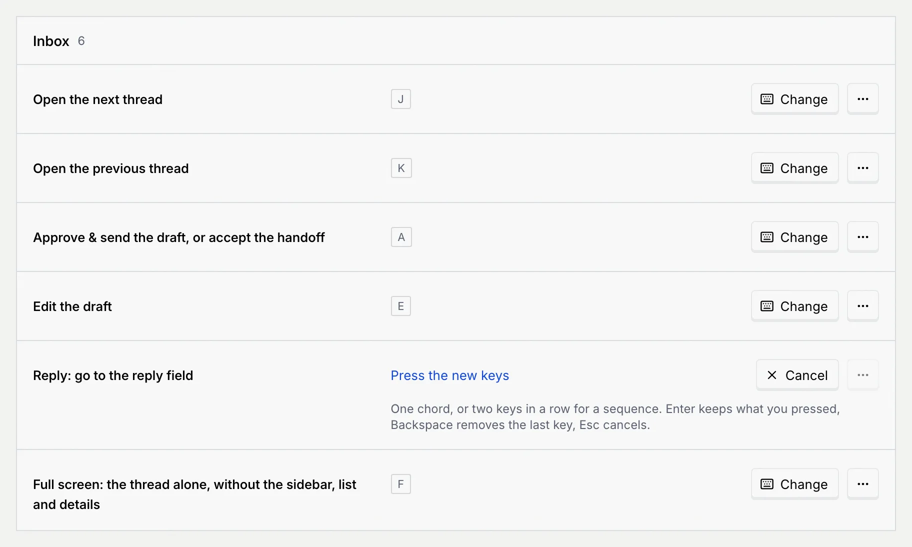Click the 'Open the next thread' label
The height and width of the screenshot is (547, 912).
pyautogui.click(x=97, y=99)
